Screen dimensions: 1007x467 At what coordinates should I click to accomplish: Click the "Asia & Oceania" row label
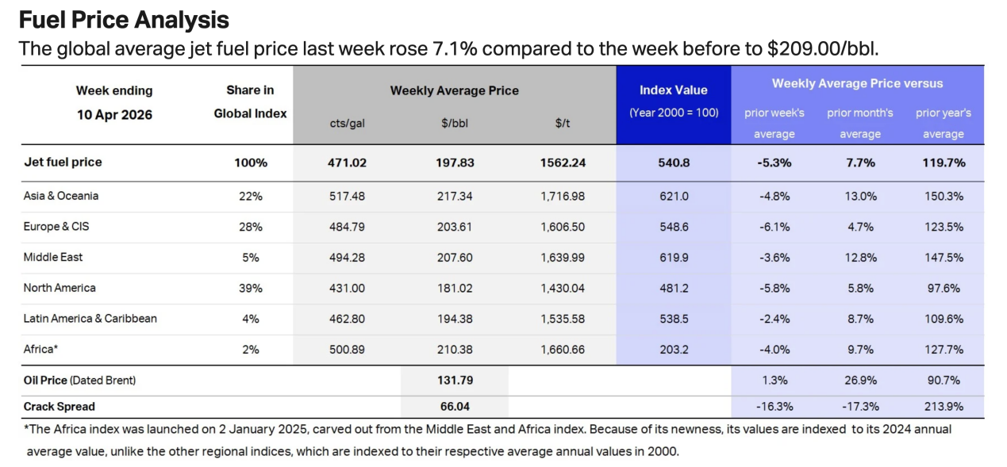pyautogui.click(x=61, y=196)
